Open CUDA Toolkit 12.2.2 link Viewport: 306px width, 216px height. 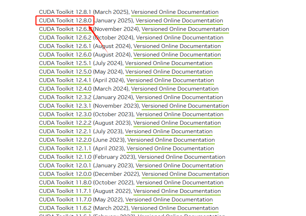coord(65,123)
